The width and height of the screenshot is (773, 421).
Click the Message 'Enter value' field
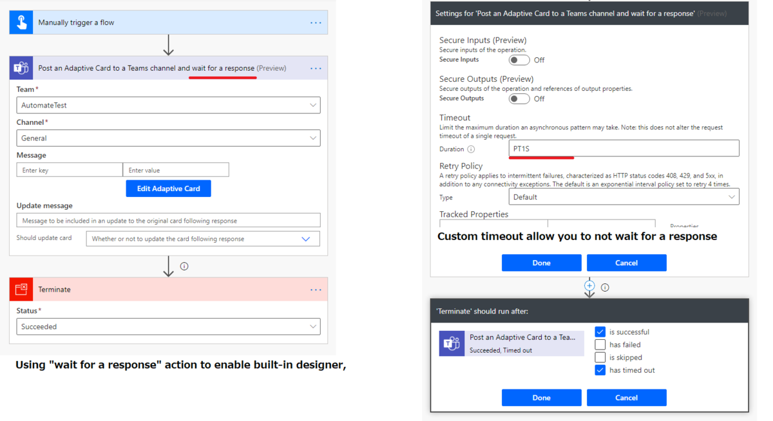(176, 170)
